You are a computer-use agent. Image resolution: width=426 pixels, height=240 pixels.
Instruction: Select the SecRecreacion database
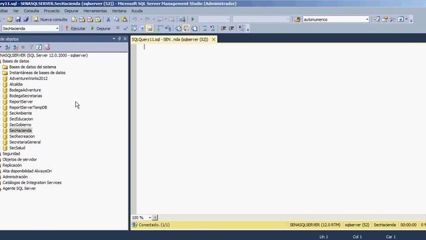pos(22,136)
